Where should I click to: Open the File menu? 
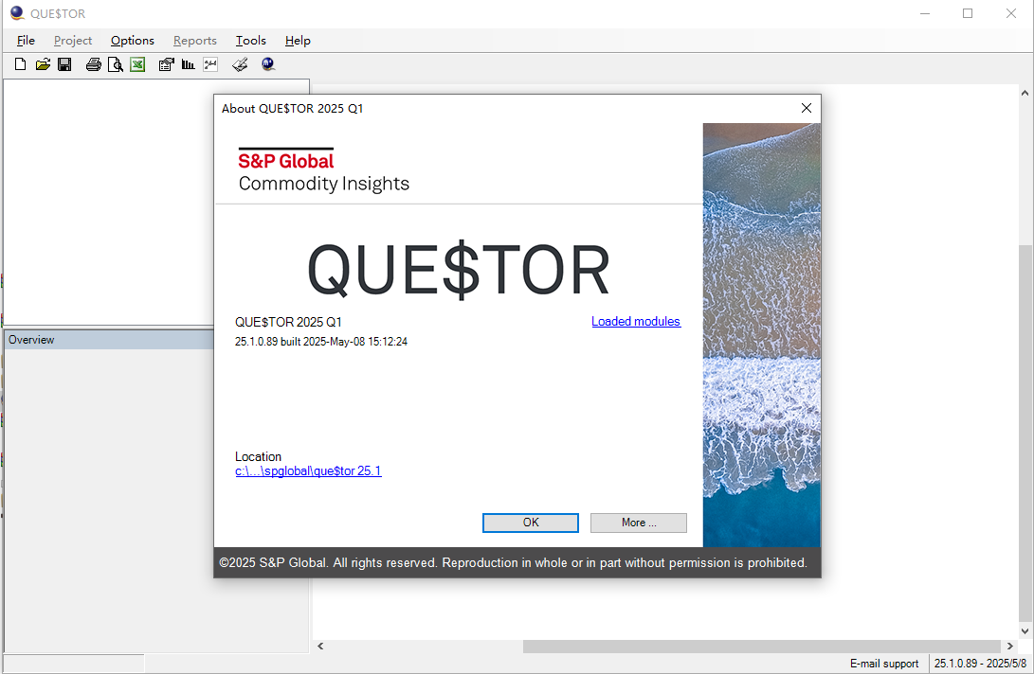[x=26, y=41]
